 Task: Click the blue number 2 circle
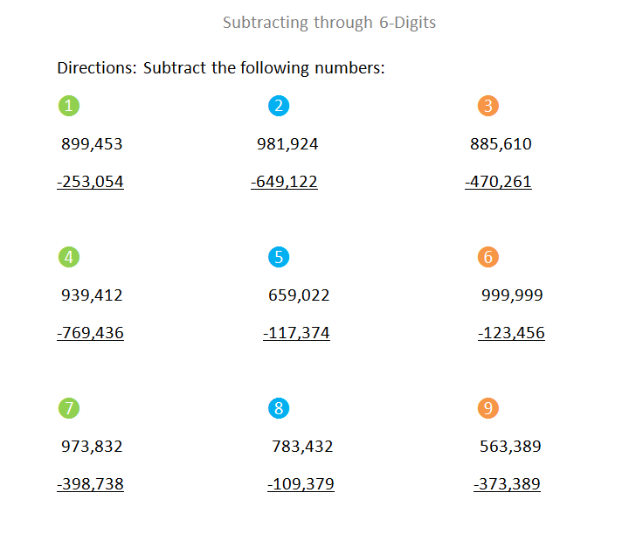(279, 107)
